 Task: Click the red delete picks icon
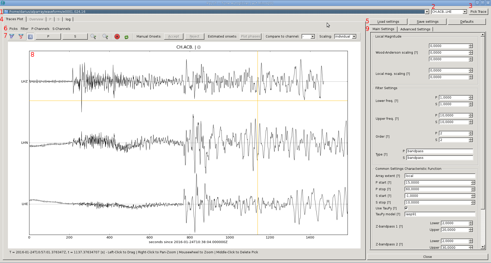tap(117, 37)
